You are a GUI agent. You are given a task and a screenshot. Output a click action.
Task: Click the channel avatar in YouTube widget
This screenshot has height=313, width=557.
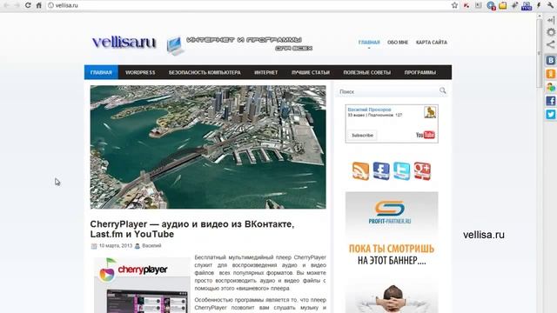click(x=430, y=112)
